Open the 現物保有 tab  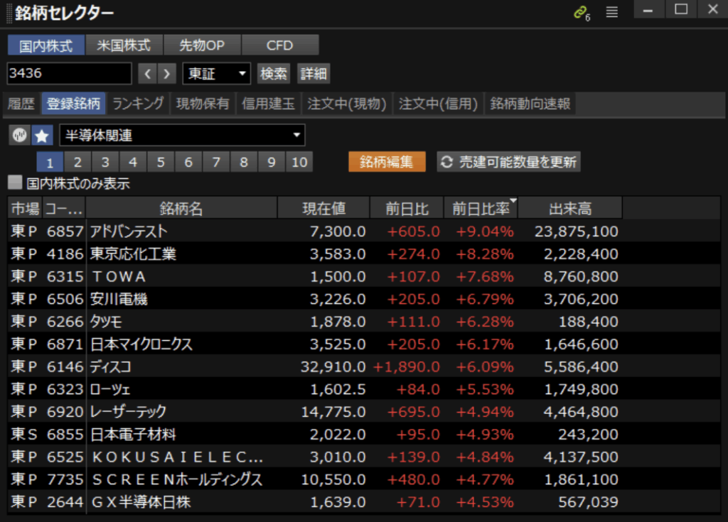(x=203, y=104)
